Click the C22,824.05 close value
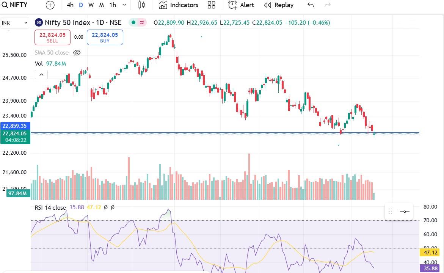The image size is (444, 273). tap(267, 23)
